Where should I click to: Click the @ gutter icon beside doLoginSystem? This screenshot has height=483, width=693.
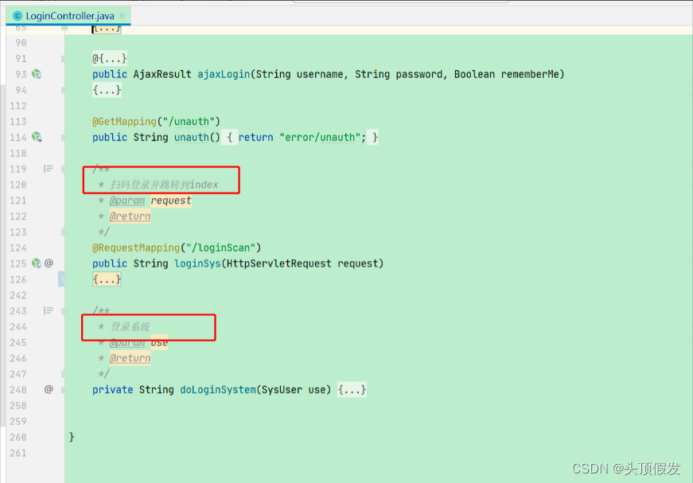[x=49, y=389]
